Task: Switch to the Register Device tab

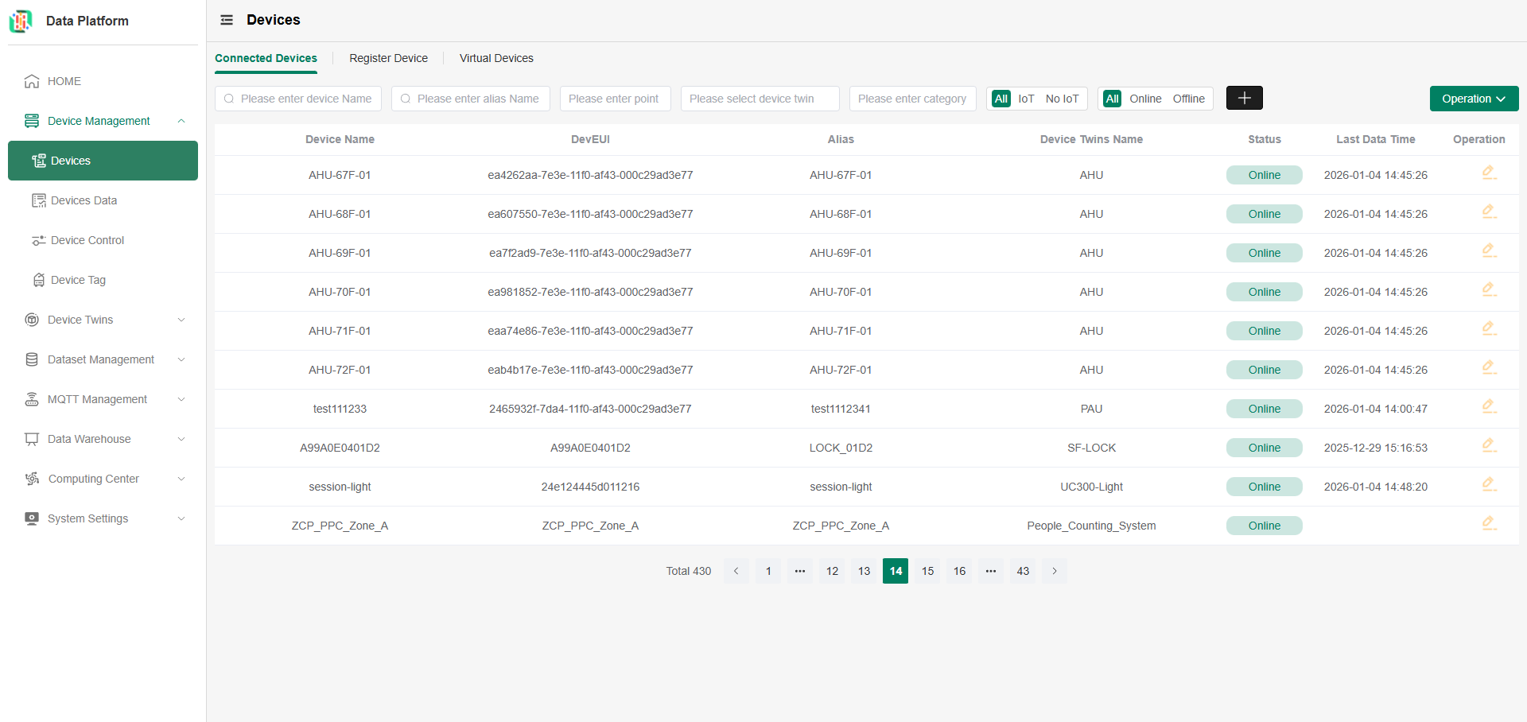Action: [388, 58]
